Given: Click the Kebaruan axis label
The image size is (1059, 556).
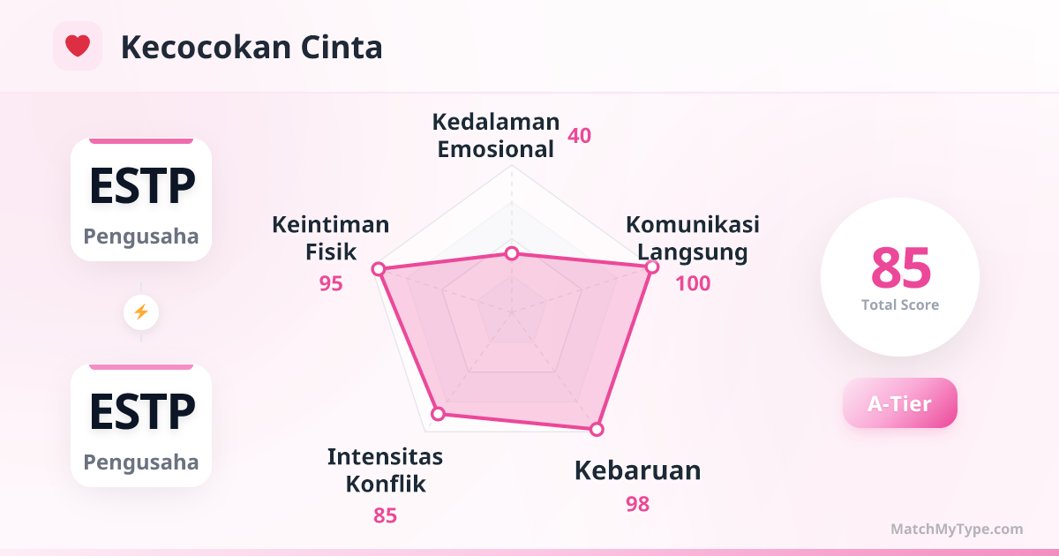Looking at the screenshot, I should [637, 470].
